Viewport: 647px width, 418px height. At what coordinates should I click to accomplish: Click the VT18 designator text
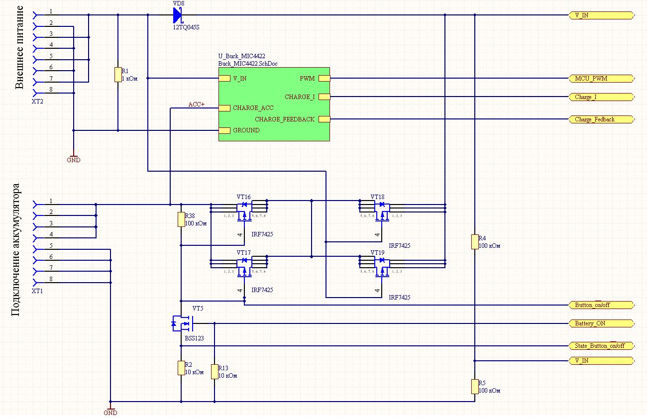378,197
